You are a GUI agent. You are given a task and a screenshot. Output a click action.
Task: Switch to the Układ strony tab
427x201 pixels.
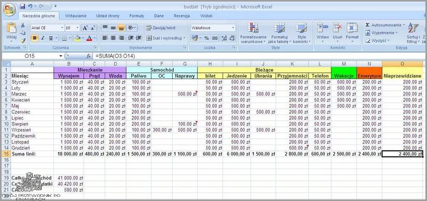(108, 16)
